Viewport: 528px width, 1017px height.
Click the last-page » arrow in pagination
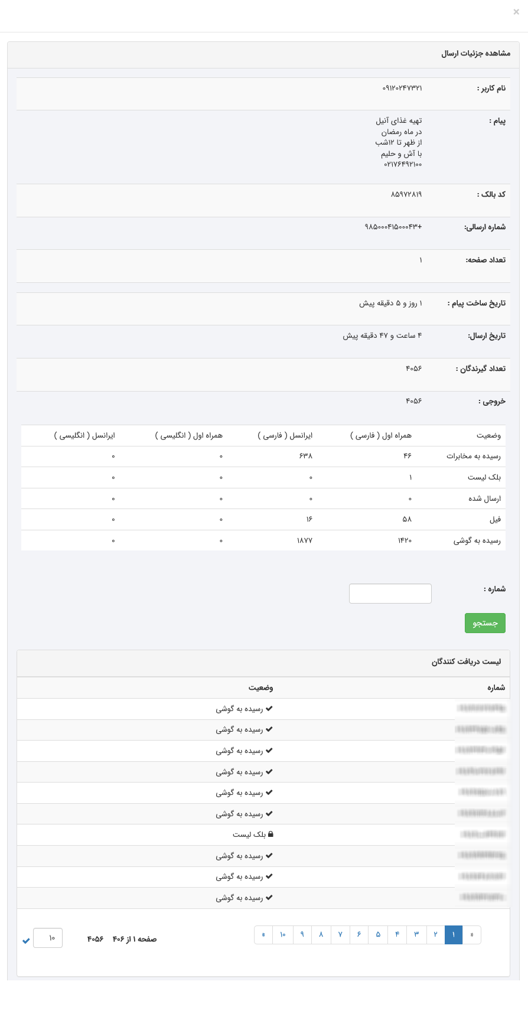click(263, 935)
